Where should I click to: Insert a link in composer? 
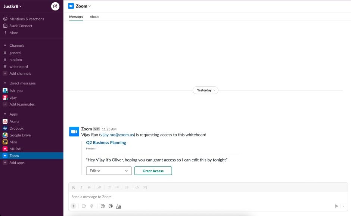[99, 188]
